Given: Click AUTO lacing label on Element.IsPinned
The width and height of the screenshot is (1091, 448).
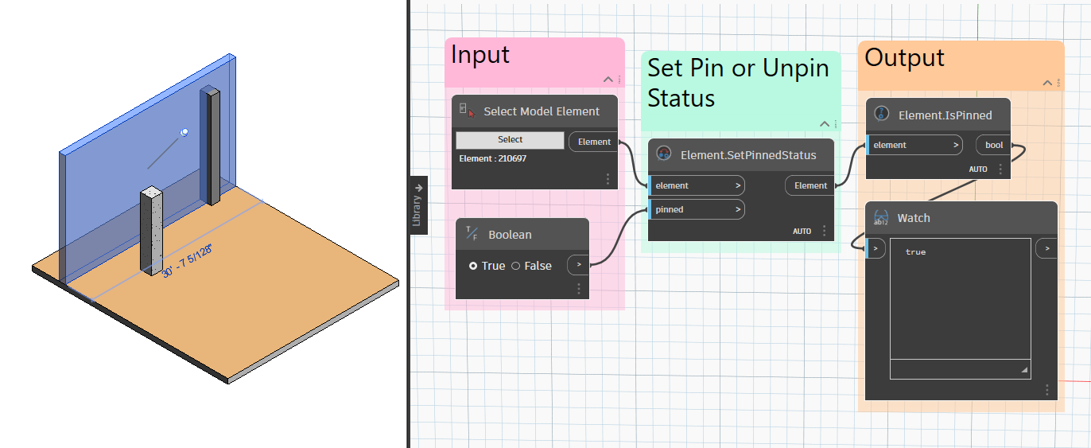Looking at the screenshot, I should tap(978, 169).
